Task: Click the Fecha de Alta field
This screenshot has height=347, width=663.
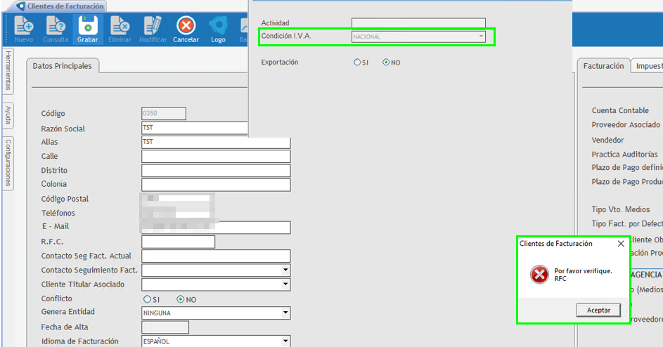Action: [165, 327]
